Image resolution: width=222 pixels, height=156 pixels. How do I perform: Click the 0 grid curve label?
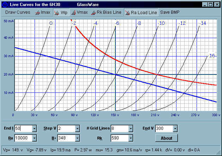(51, 23)
